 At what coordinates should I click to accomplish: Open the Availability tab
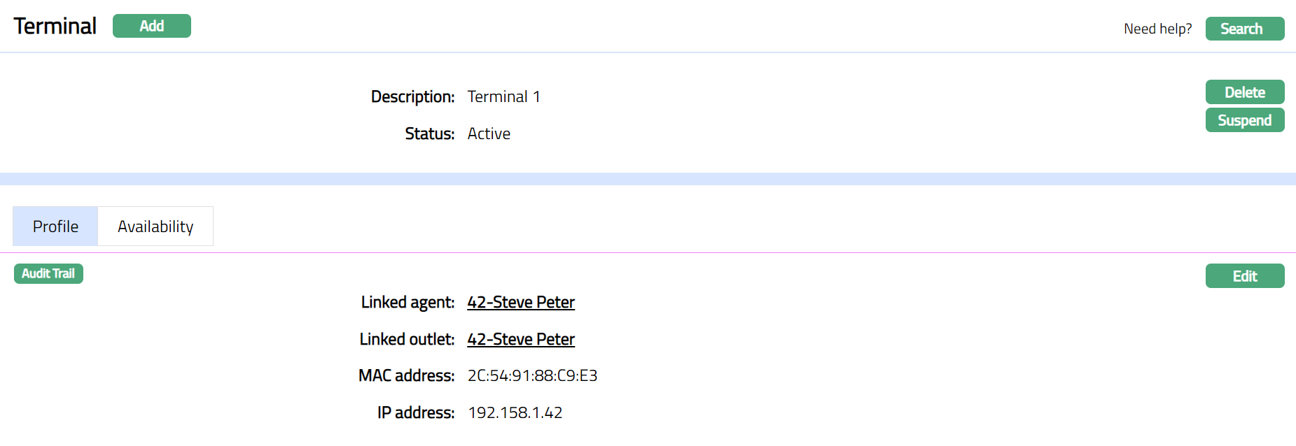(155, 226)
